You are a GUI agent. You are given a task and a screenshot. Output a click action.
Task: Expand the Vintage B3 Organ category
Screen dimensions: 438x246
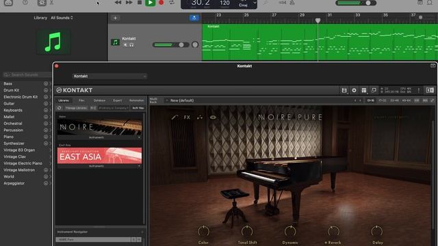pos(50,150)
